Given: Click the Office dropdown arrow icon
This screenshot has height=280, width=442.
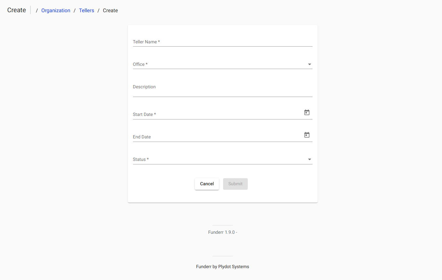Looking at the screenshot, I should pyautogui.click(x=309, y=64).
